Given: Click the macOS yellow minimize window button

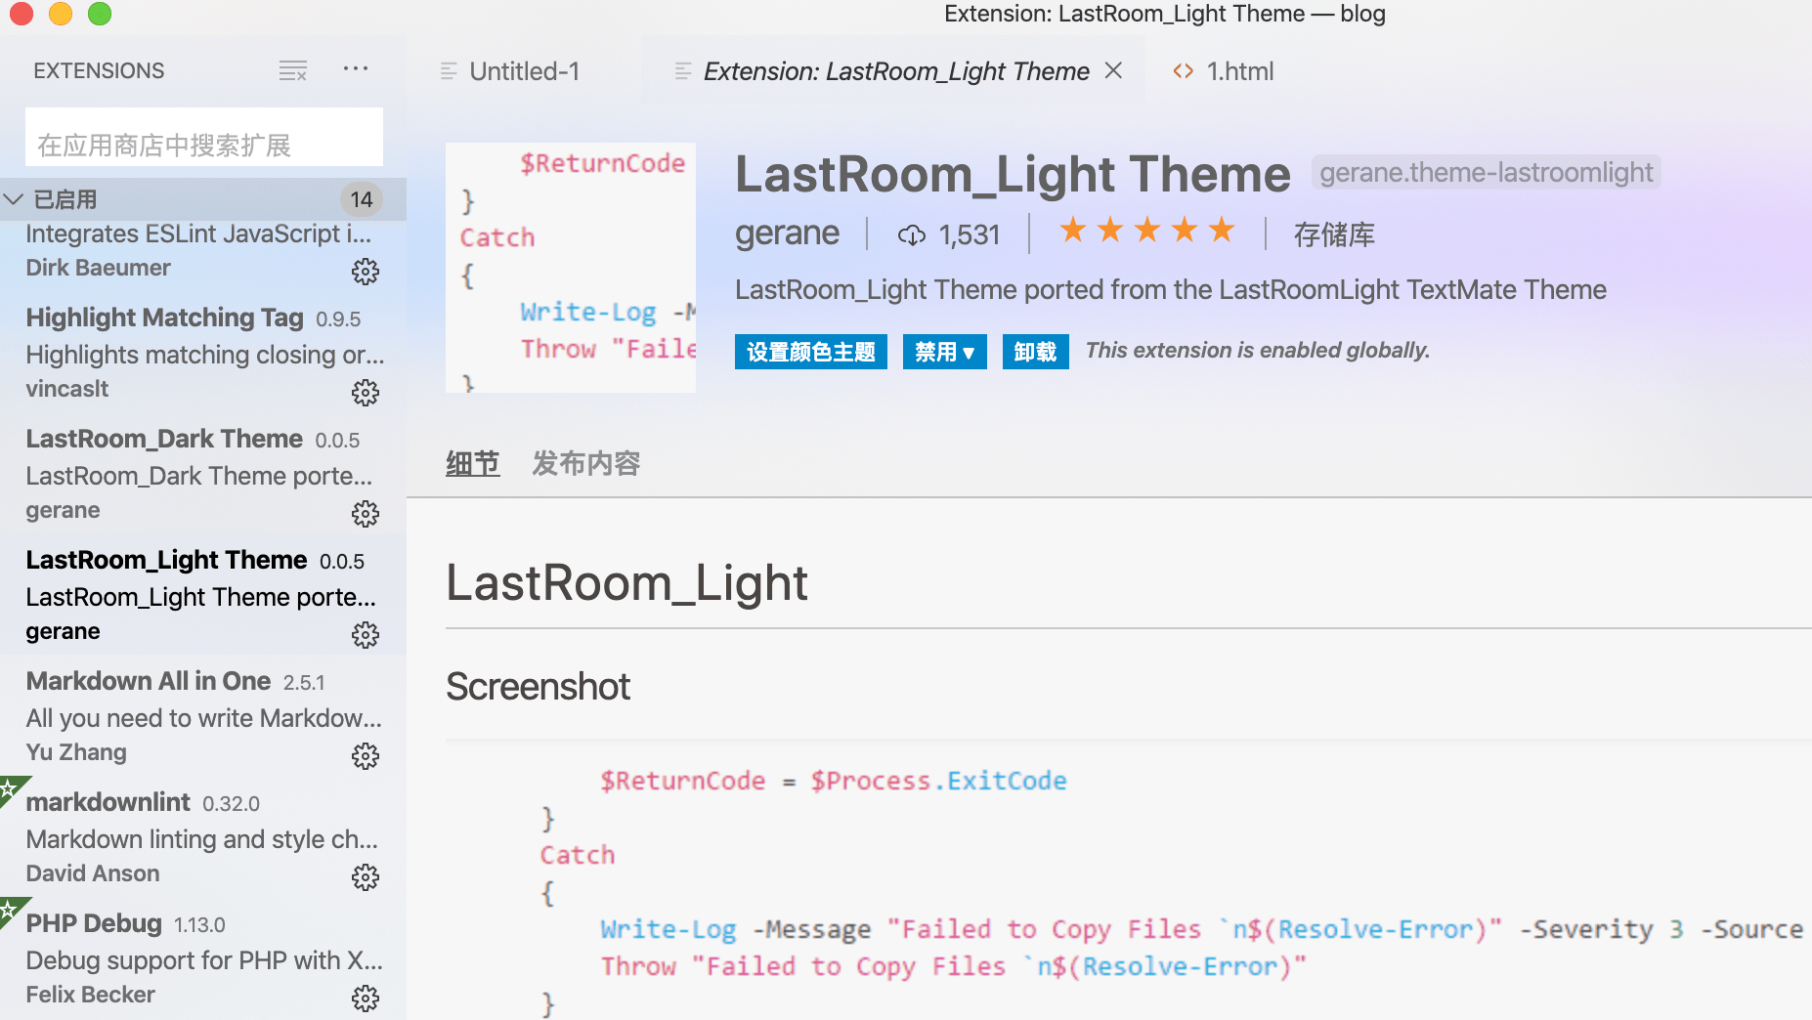Looking at the screenshot, I should pos(61,14).
